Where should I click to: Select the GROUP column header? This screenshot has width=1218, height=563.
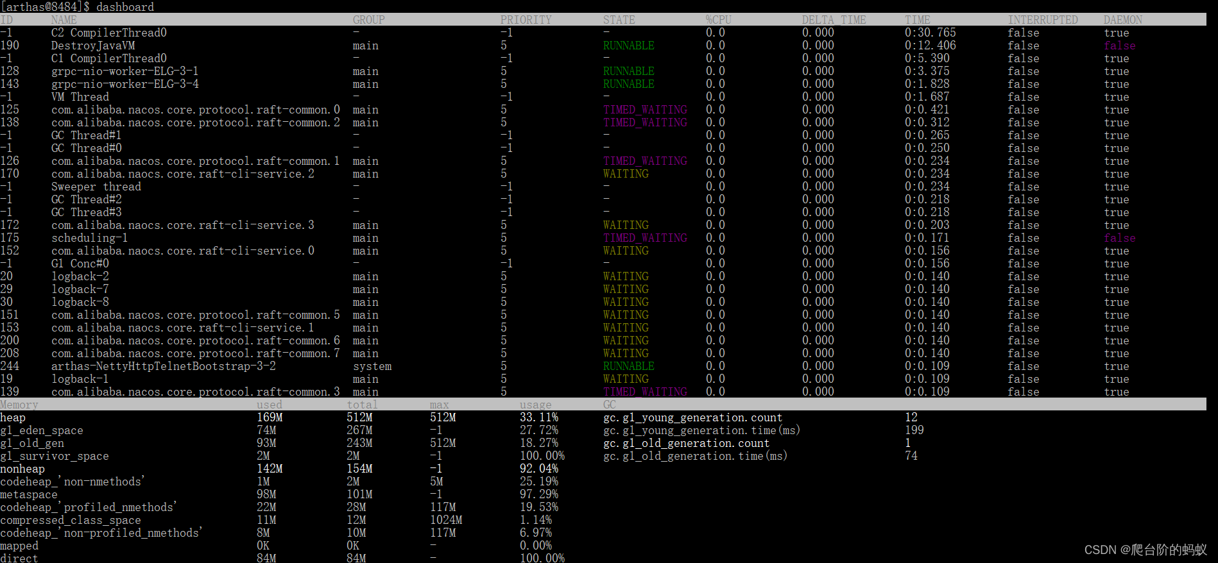tap(369, 20)
